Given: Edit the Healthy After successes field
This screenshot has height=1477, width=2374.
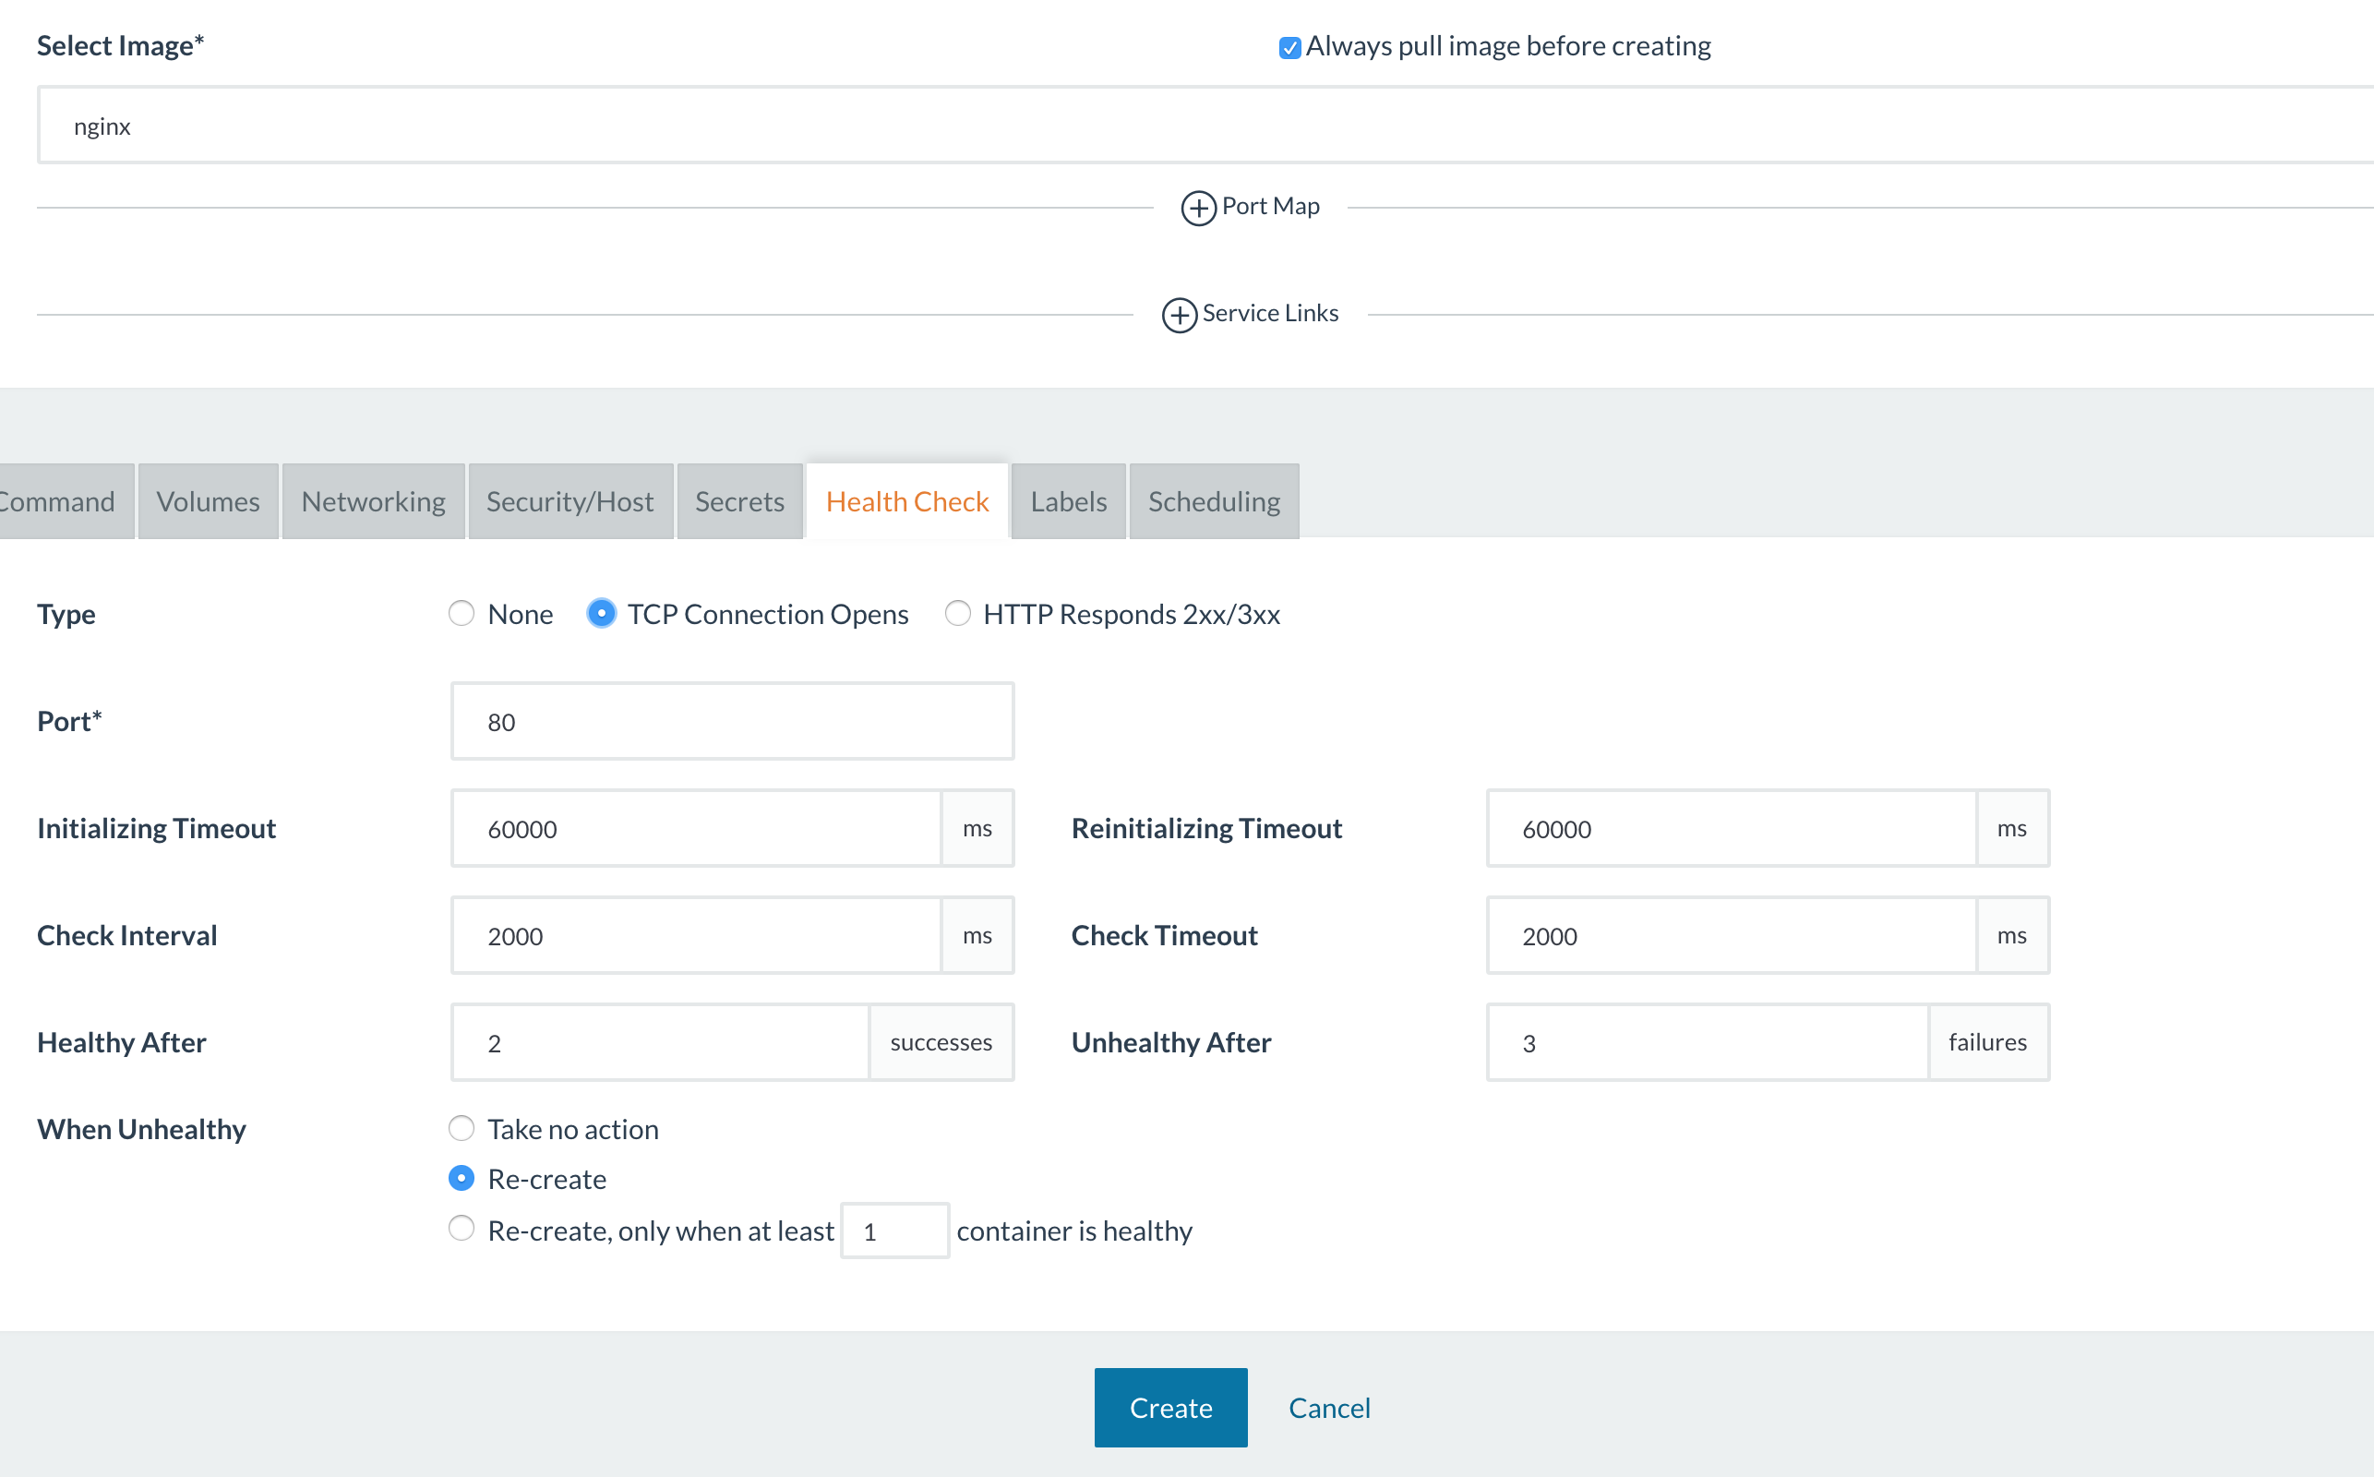Looking at the screenshot, I should pos(665,1039).
